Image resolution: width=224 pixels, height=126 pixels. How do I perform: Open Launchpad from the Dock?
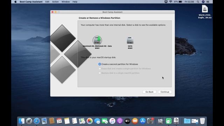29,121
